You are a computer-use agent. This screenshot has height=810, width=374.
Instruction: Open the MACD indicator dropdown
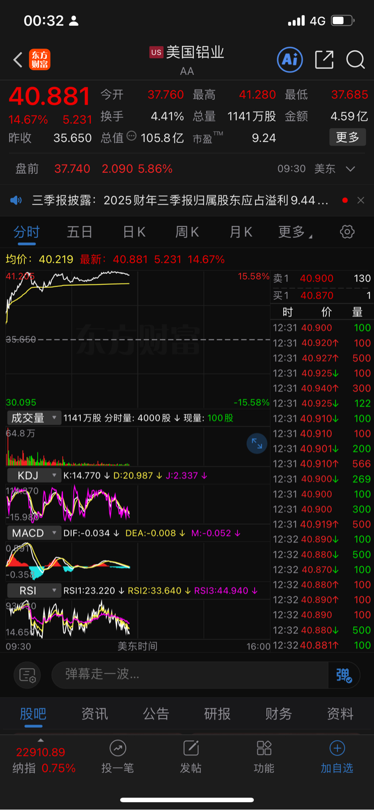34,533
